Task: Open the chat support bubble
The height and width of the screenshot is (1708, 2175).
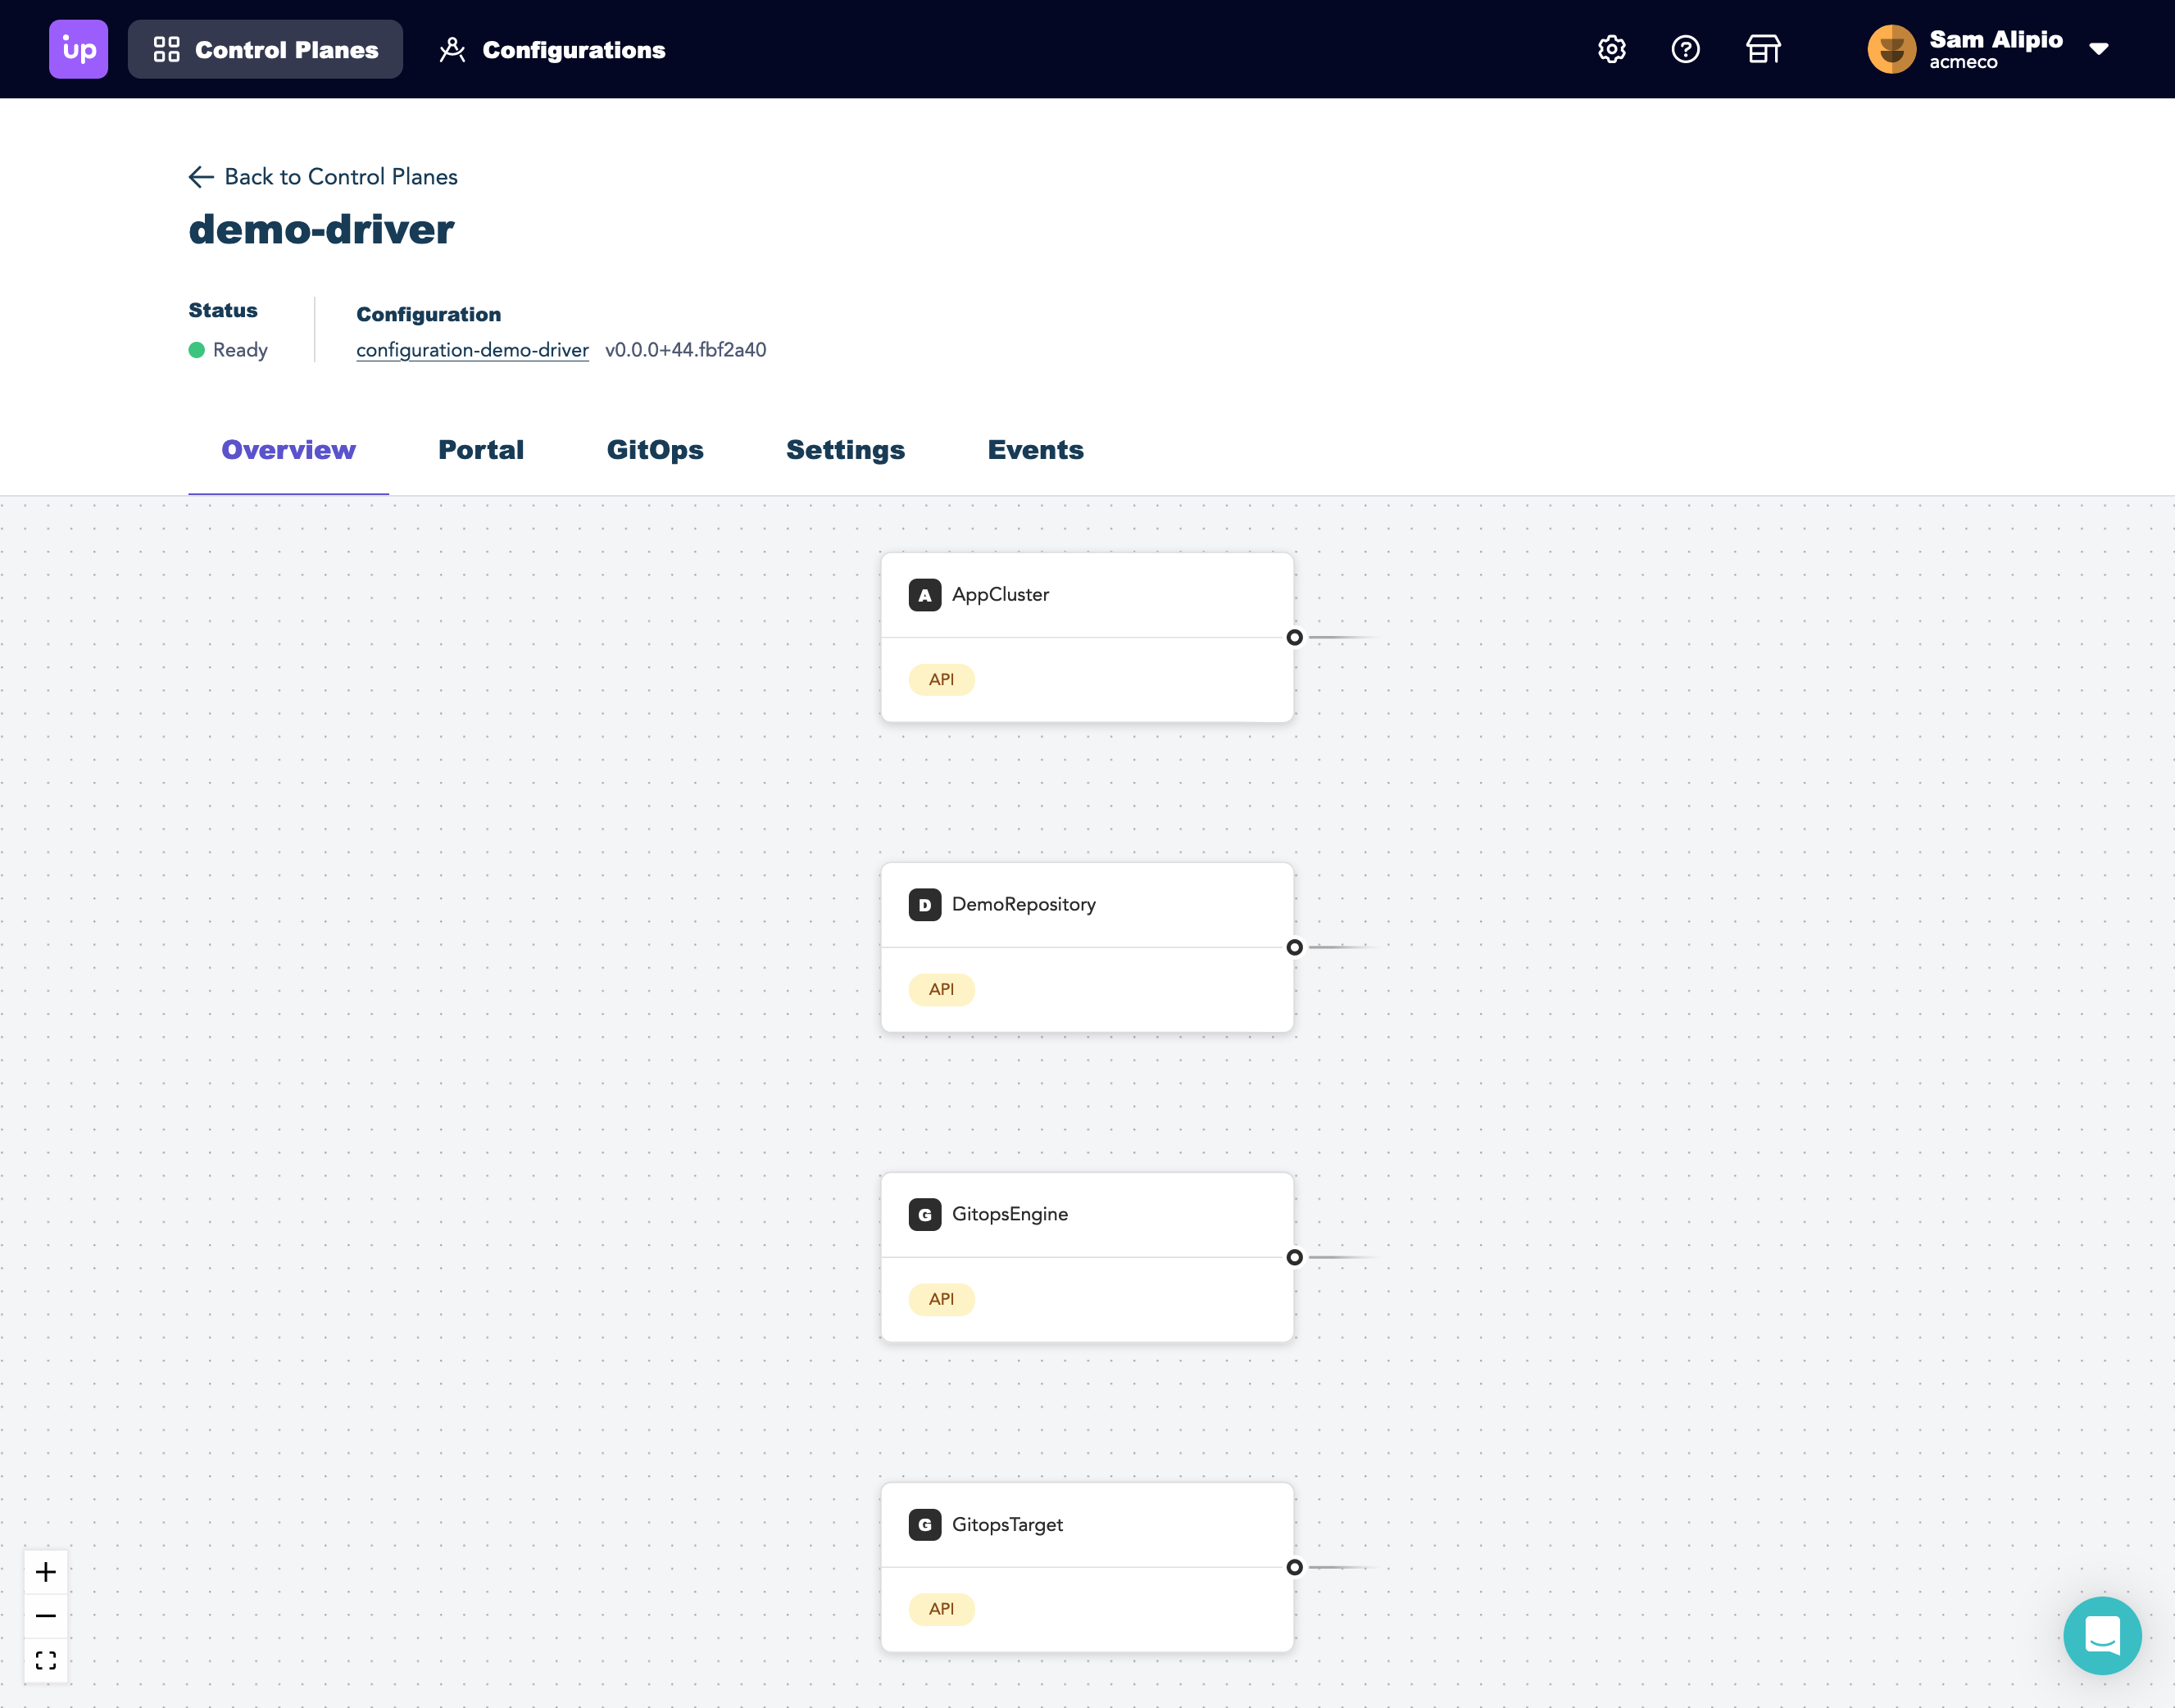Action: tap(2102, 1635)
